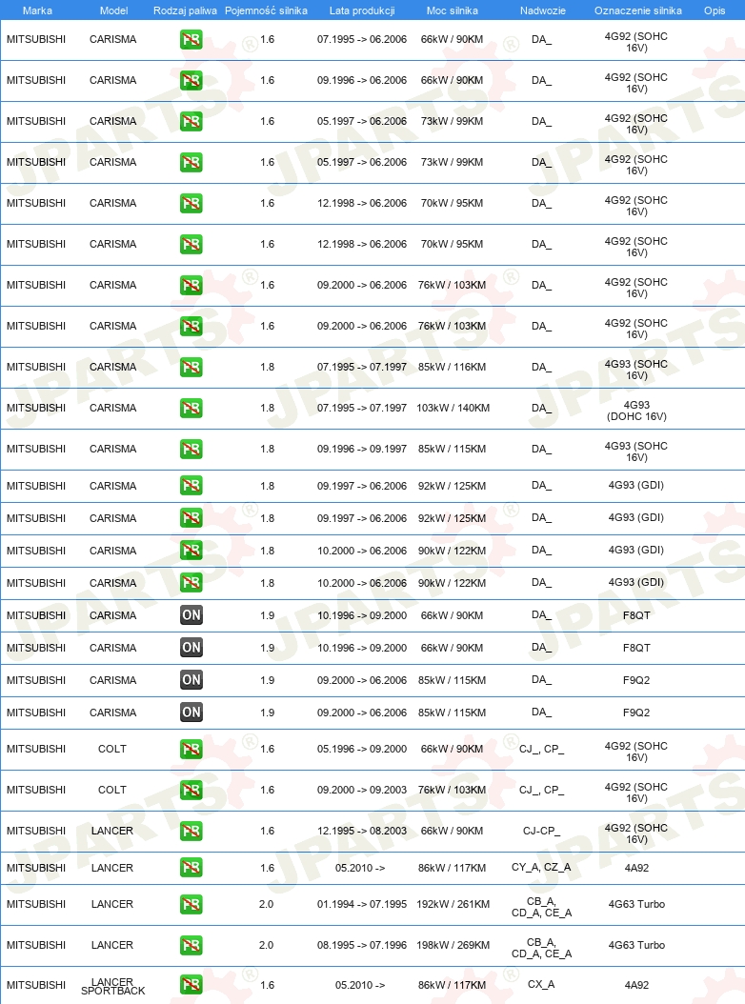The height and width of the screenshot is (1004, 745).
Task: Select the 12.1995 -> 08.2003 production years
Action: 362,831
